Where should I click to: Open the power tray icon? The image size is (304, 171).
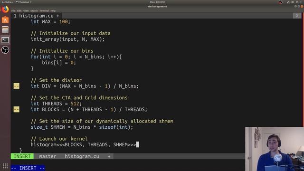(297, 2)
